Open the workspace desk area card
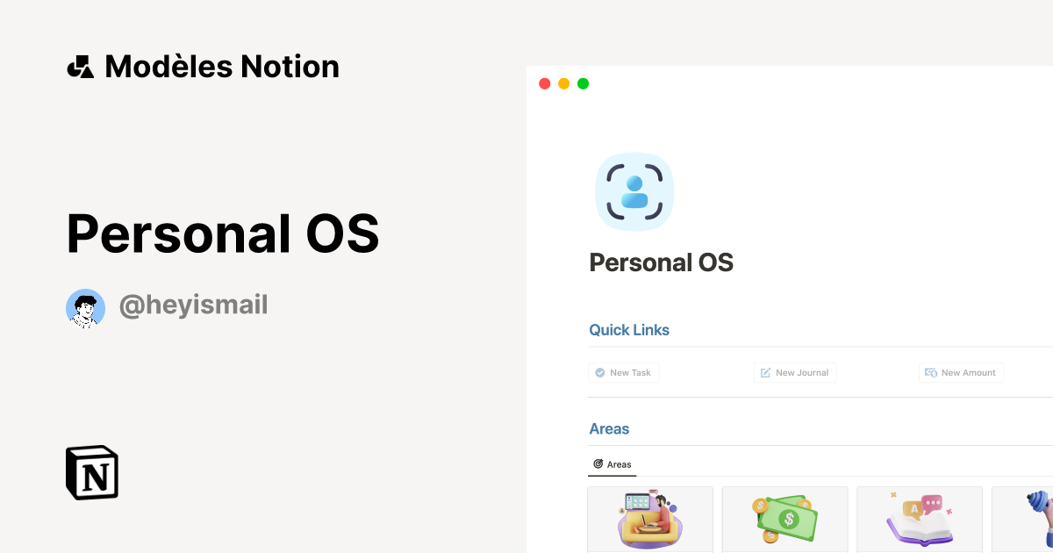Screen dimensions: 1053x553 click(x=650, y=519)
